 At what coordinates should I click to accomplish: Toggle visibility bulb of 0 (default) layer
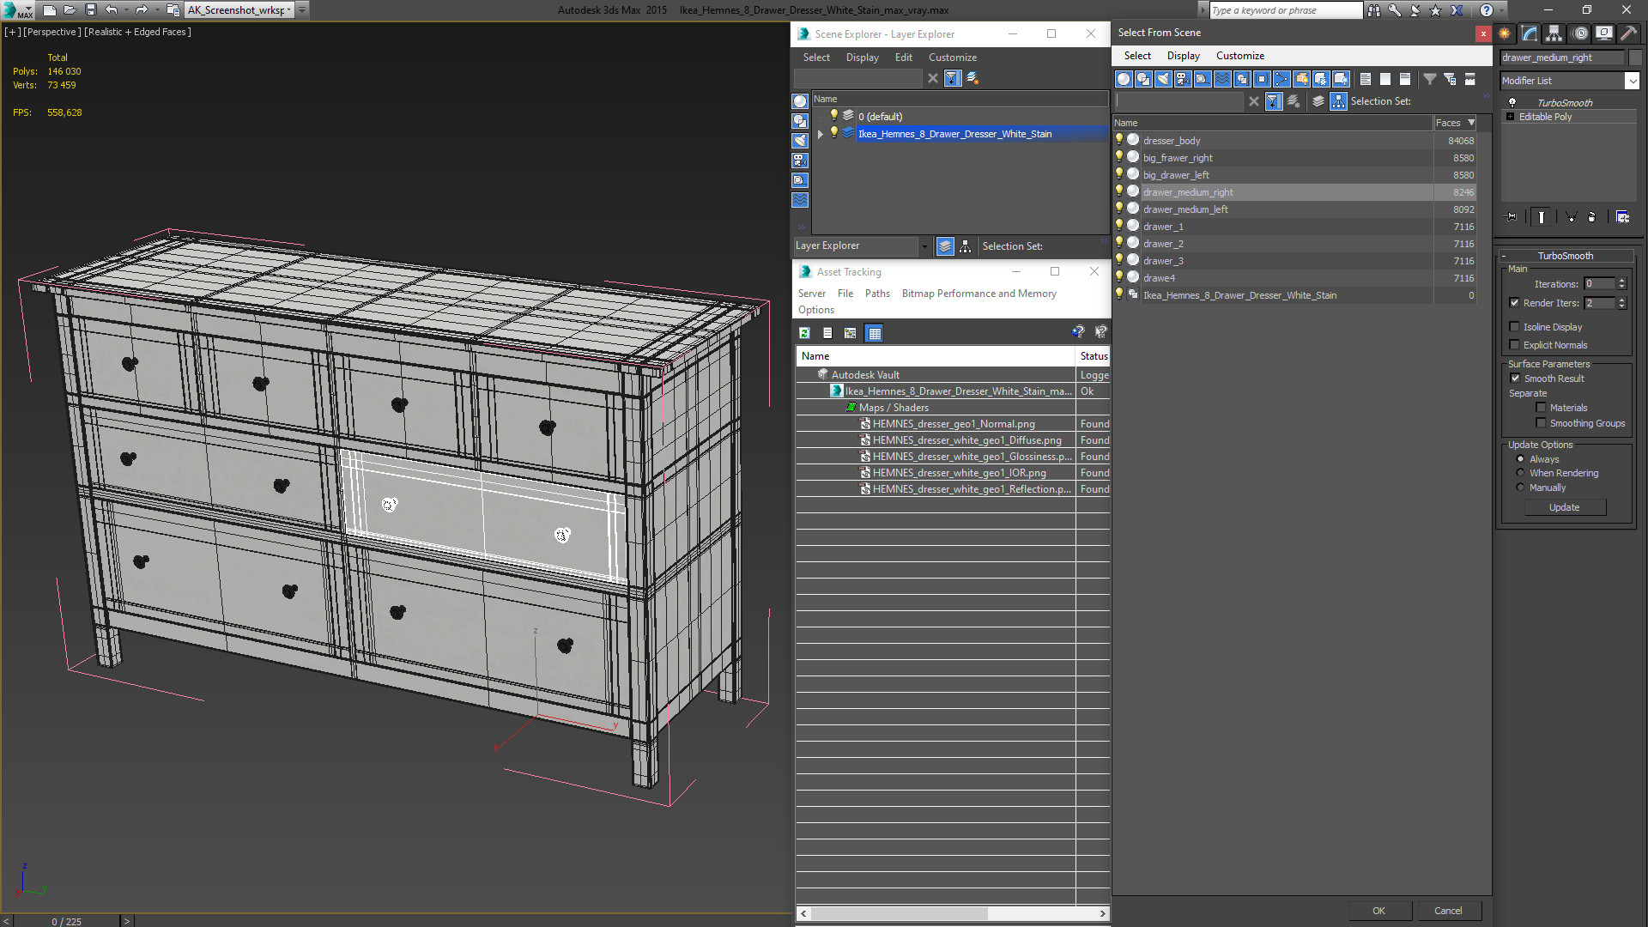tap(833, 116)
